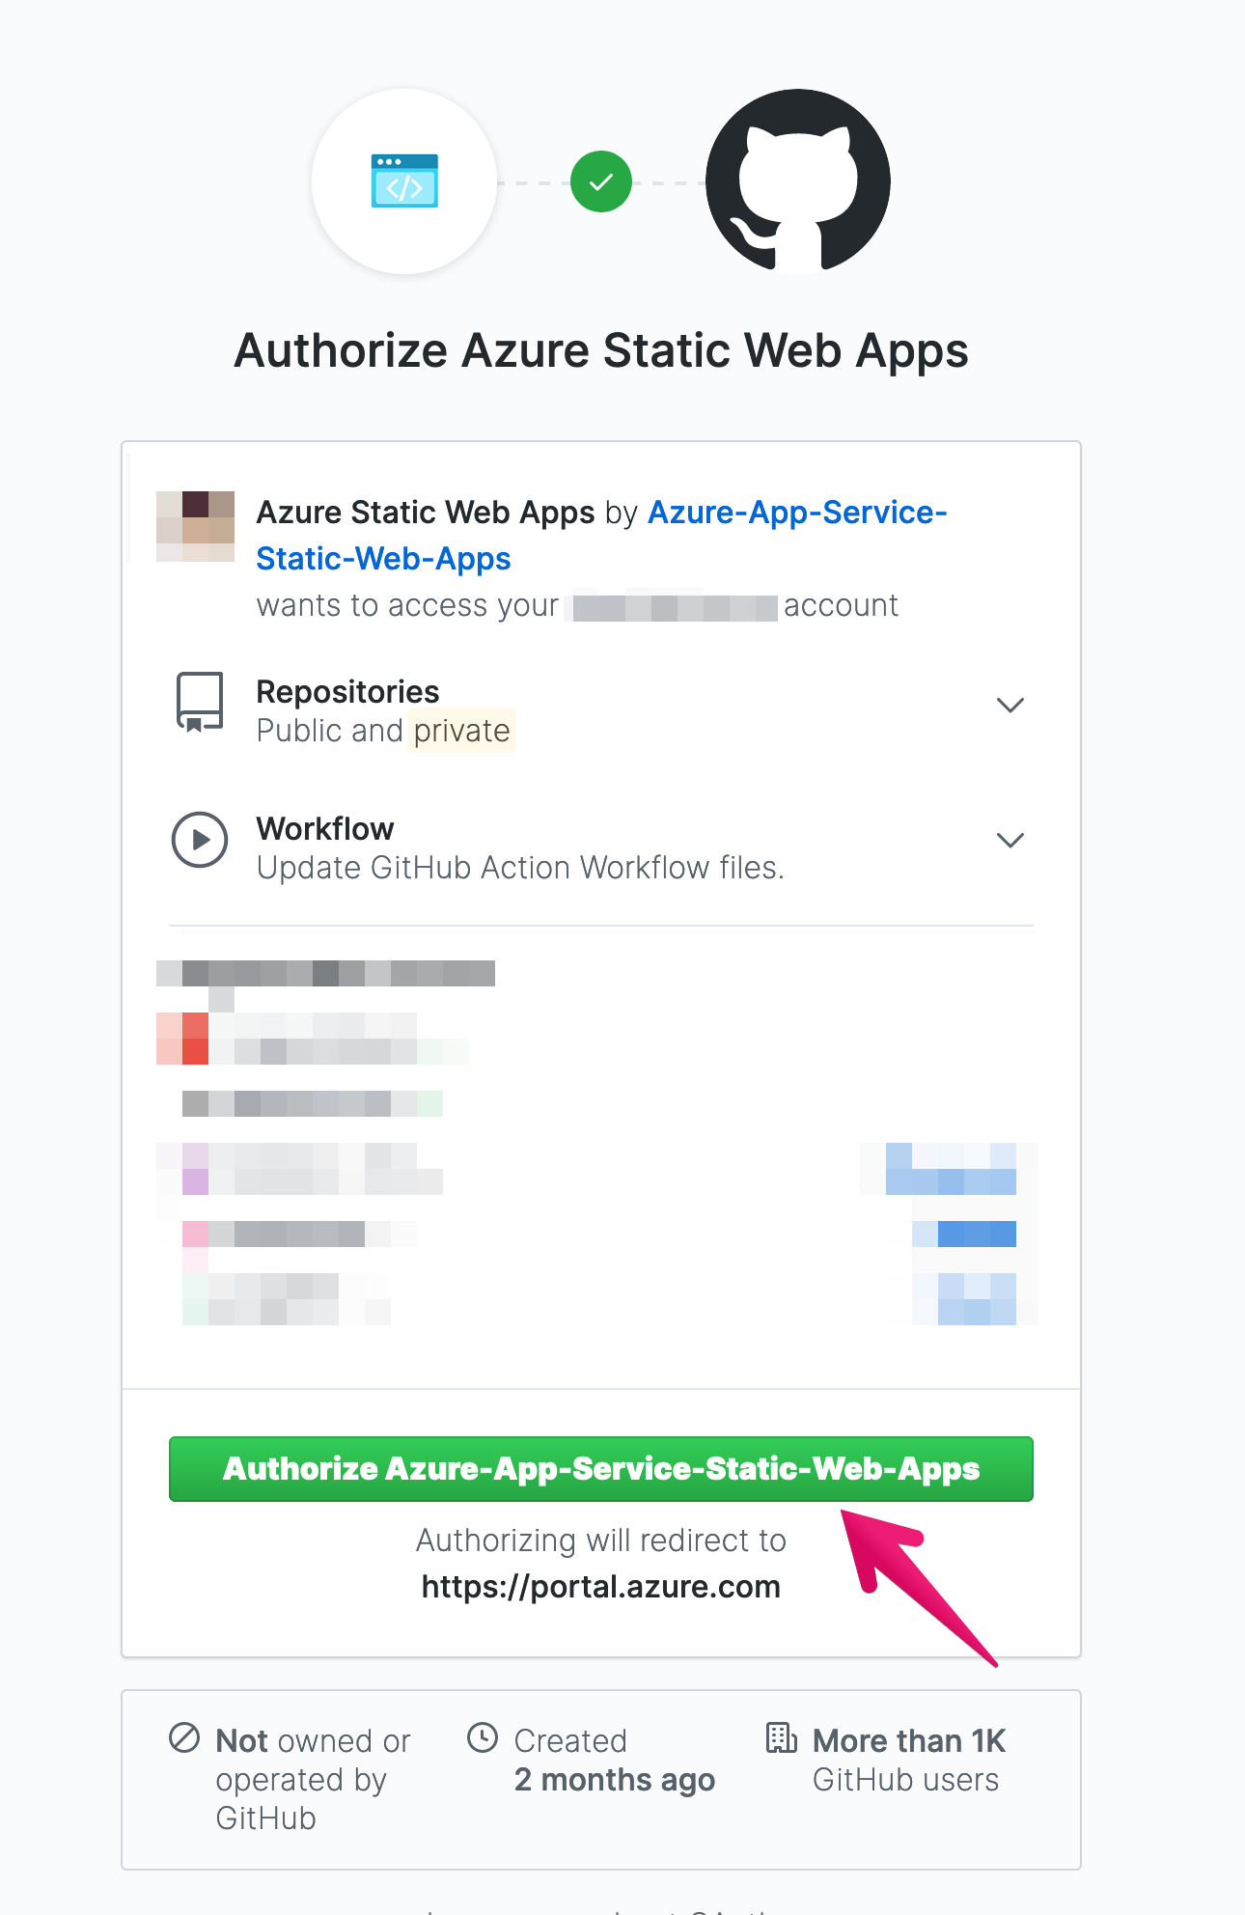Expand the Repositories permission chevron

tap(1010, 705)
